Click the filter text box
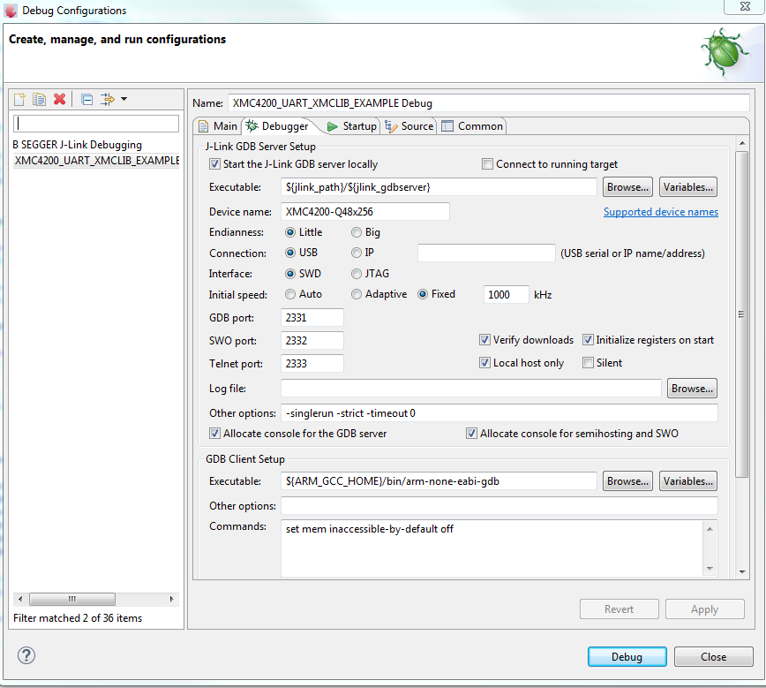Screen dimensions: 766x688 (x=95, y=124)
